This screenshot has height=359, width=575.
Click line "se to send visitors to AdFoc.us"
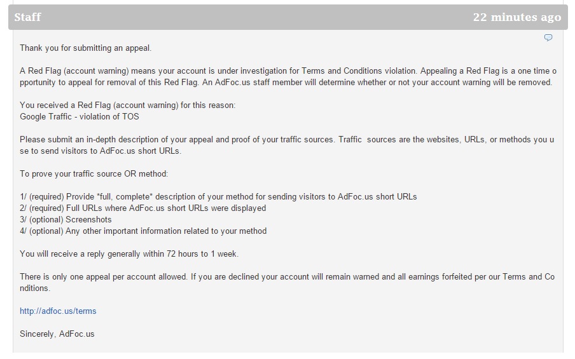pos(103,151)
